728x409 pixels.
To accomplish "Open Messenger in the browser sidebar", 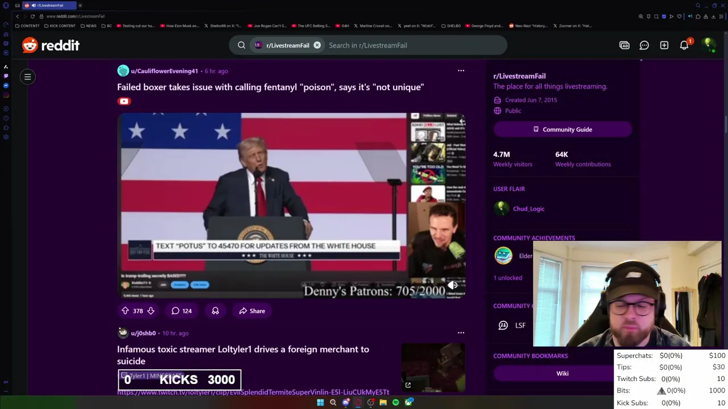I will 6,85.
